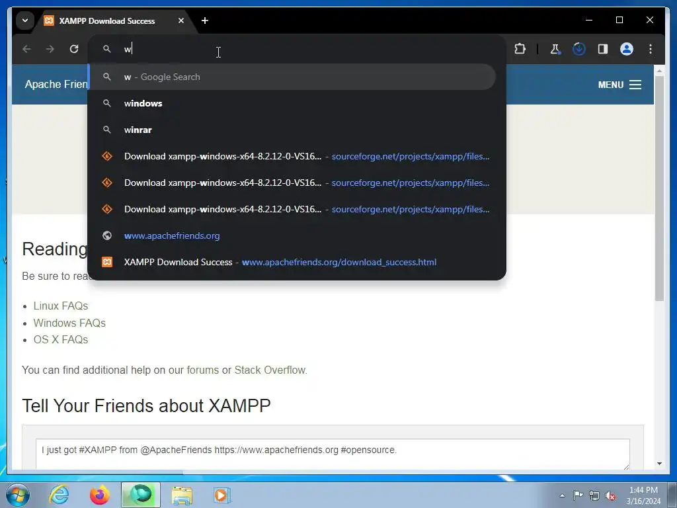
Task: Launch Firefox from the taskbar
Action: pos(99,495)
